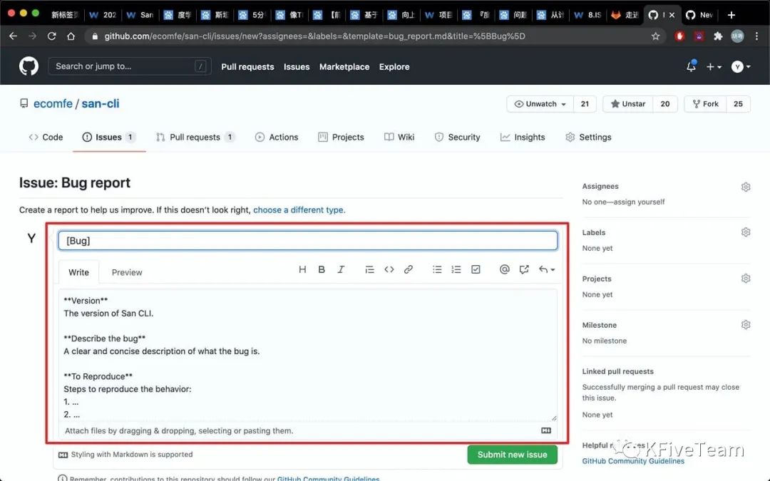Image resolution: width=770 pixels, height=481 pixels.
Task: Open the Code tab
Action: point(46,138)
